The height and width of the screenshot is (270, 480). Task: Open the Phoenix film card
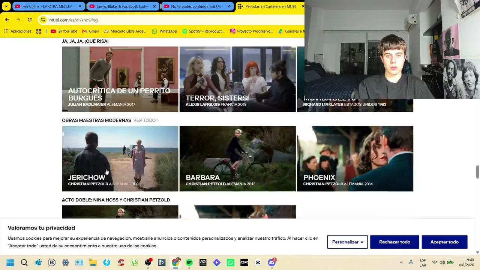click(x=355, y=159)
